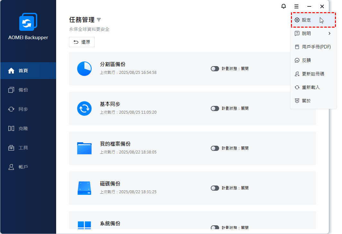Choose 反饋 from the menu
The width and height of the screenshot is (342, 234).
click(x=313, y=60)
